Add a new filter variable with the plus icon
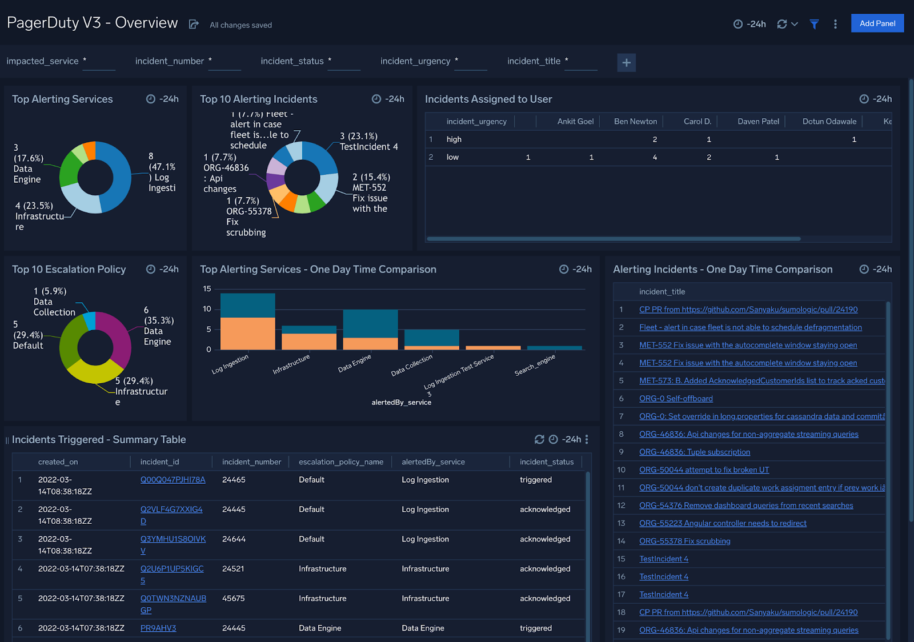Image resolution: width=914 pixels, height=642 pixels. (626, 62)
